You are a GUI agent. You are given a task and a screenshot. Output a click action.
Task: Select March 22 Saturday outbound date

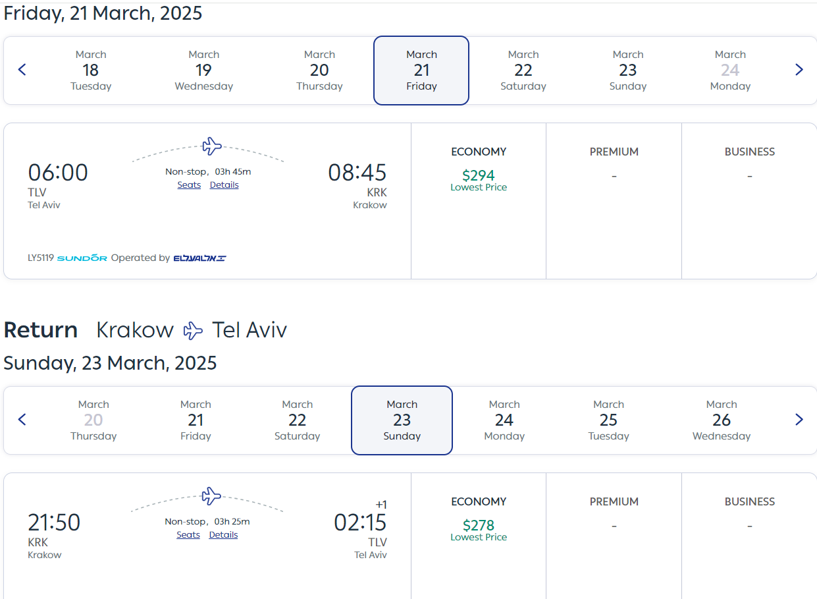coord(523,70)
